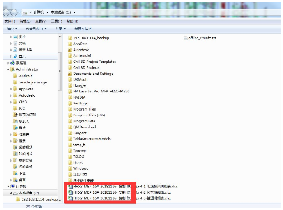Open the 文件(F) menu
Screen dimensions: 283x210
pyautogui.click(x=9, y=21)
